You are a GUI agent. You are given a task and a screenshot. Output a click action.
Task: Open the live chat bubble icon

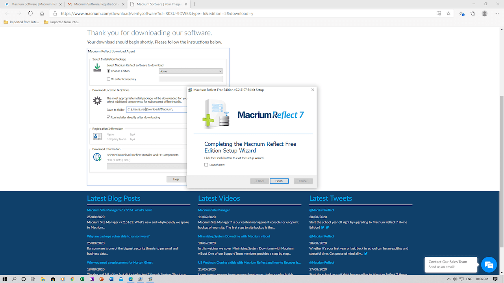click(489, 265)
